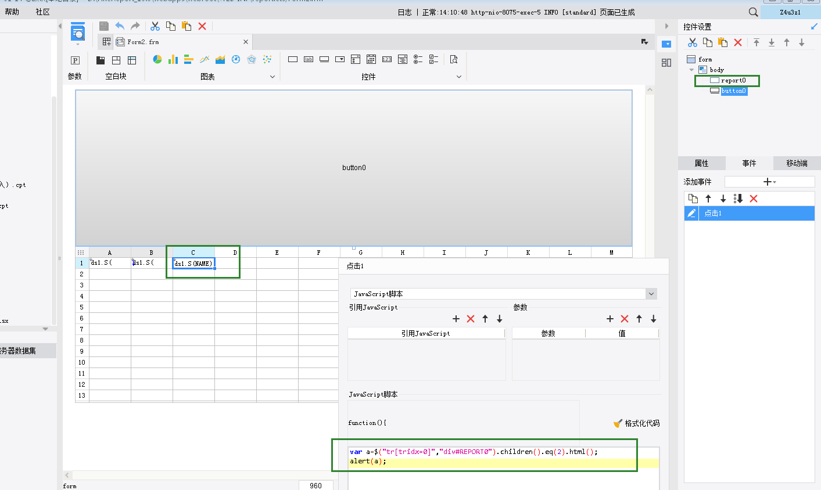Delete using the main toolbar red X
Viewport: 821px width, 490px height.
202,26
